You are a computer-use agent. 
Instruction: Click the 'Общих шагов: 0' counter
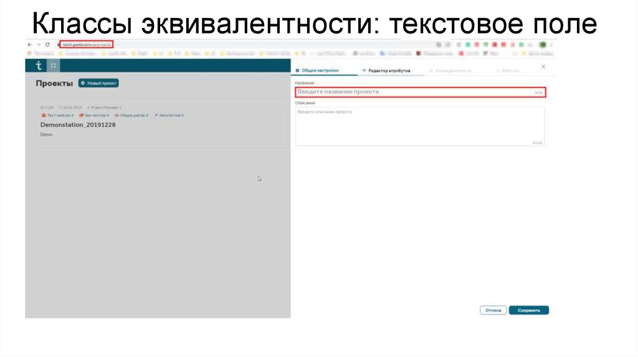click(131, 115)
